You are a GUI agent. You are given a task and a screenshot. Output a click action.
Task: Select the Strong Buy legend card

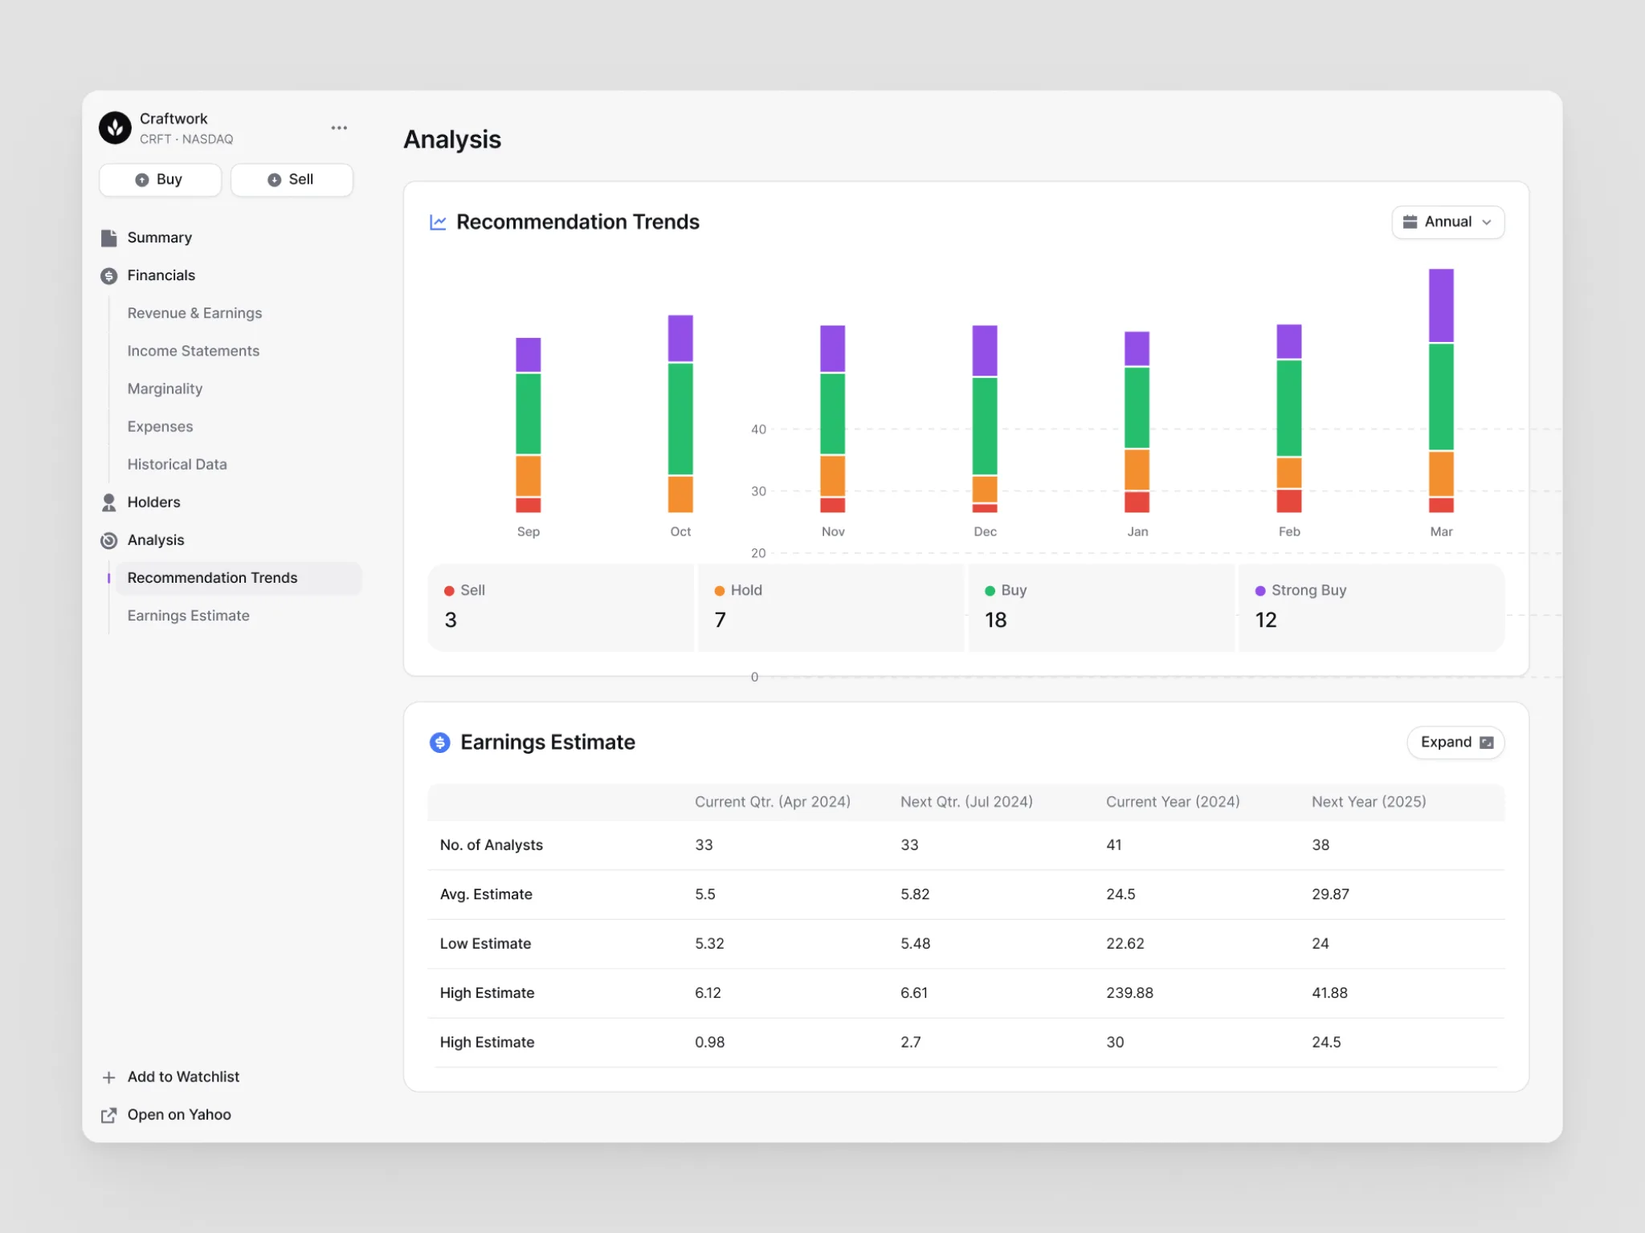tap(1371, 608)
